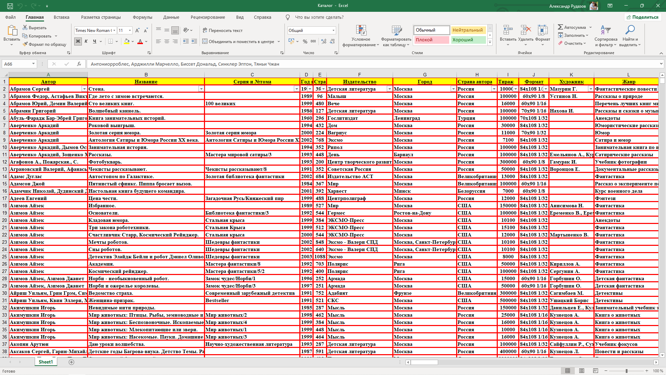Switch to the Разметка страницы tab

point(101,17)
